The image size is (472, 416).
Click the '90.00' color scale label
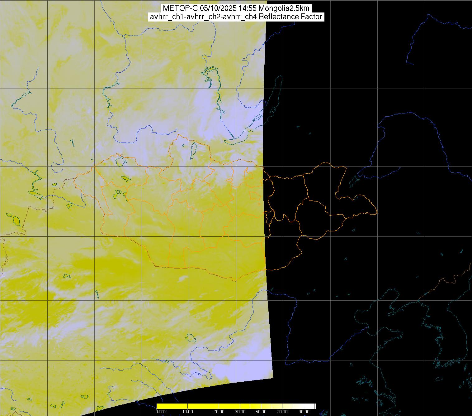(x=304, y=412)
